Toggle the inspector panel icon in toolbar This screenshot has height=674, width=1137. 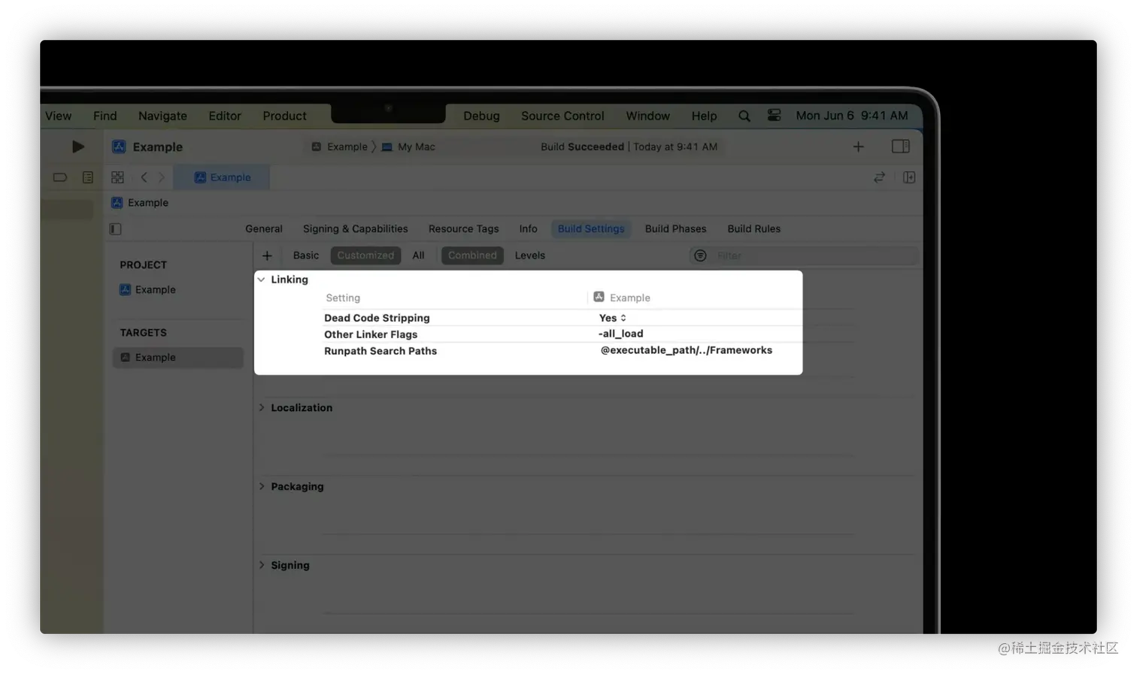pyautogui.click(x=900, y=147)
